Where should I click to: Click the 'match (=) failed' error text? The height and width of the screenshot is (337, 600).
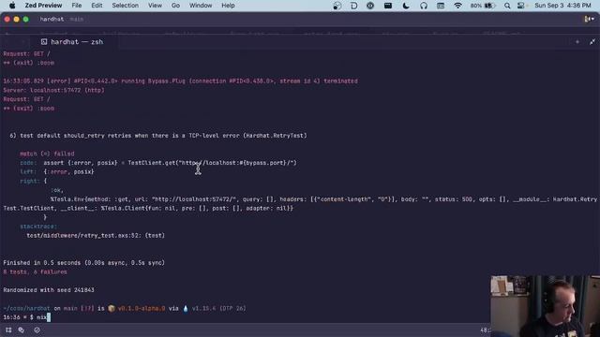47,154
